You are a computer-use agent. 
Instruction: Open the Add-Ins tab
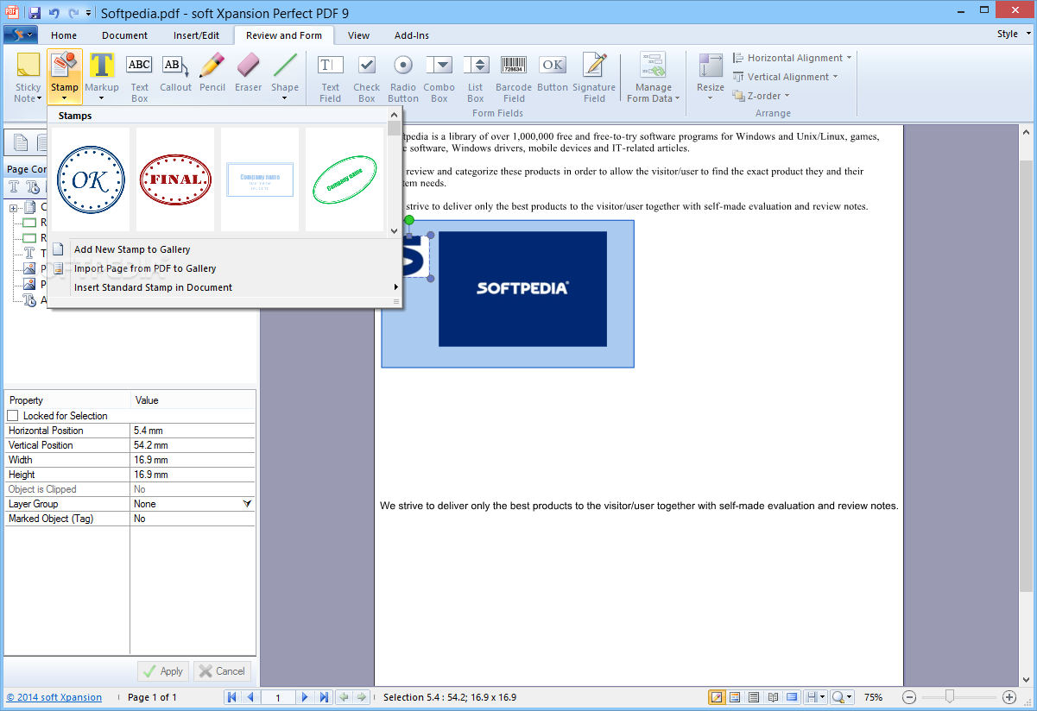click(x=412, y=35)
